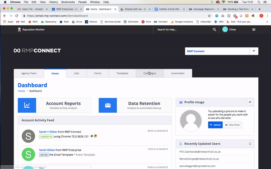The height and width of the screenshot is (169, 271).
Task: Click the help search magnifier icon
Action: (x=214, y=29)
